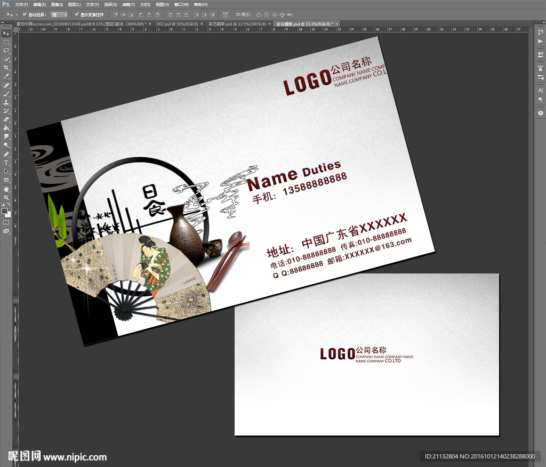Screen dimensions: 546x467
Task: Click 3D rotate mode icon
Action: (x=259, y=14)
